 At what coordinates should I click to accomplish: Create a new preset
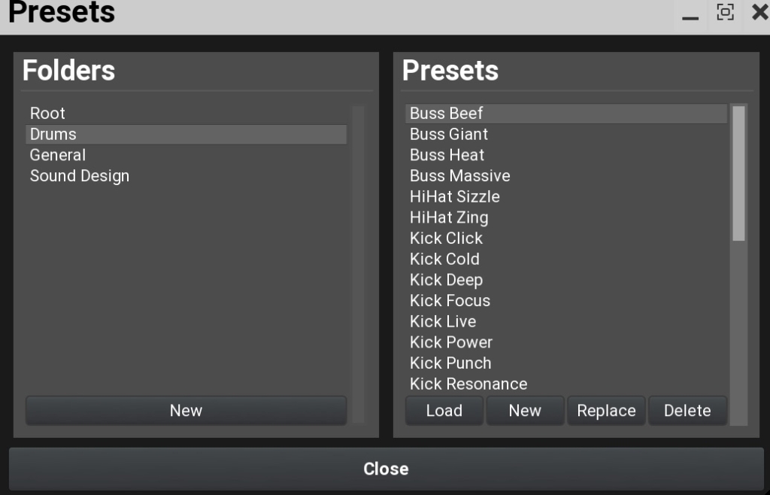525,411
